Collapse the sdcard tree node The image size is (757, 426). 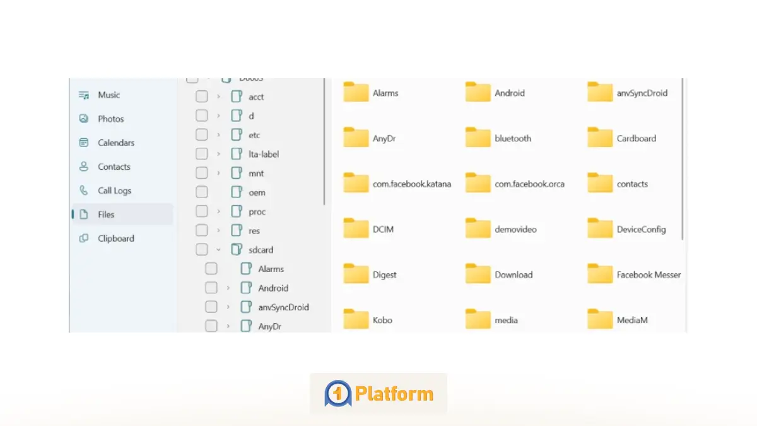(x=218, y=249)
